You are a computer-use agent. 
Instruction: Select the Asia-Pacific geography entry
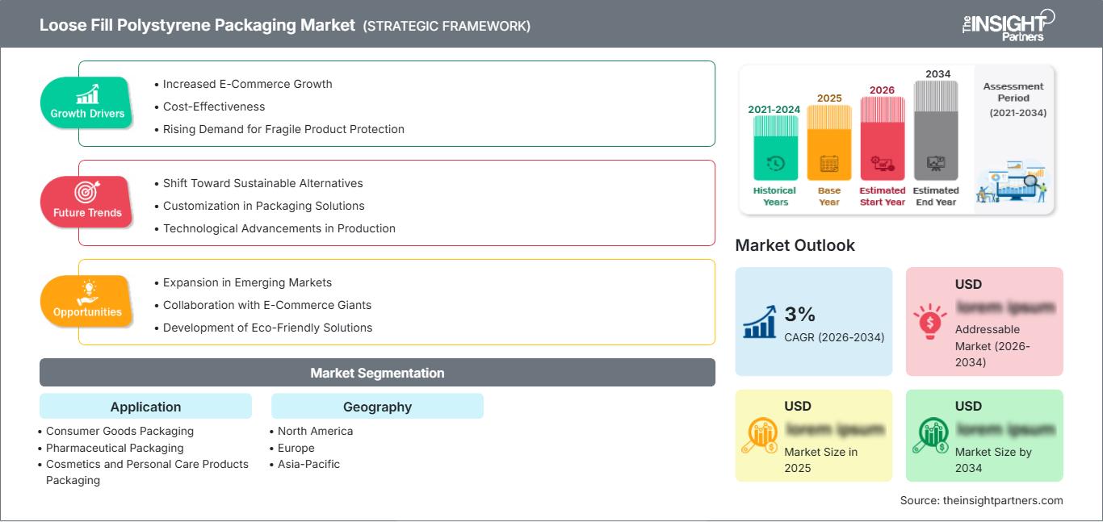(308, 464)
